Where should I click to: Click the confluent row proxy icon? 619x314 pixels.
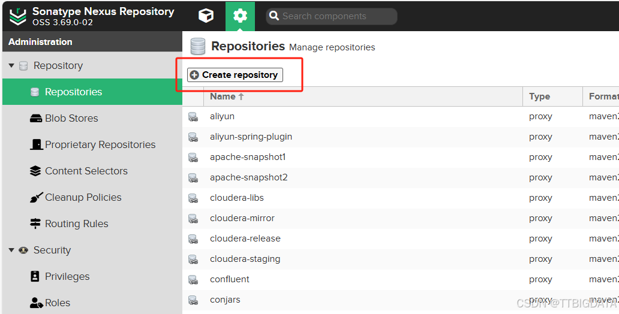pyautogui.click(x=193, y=280)
